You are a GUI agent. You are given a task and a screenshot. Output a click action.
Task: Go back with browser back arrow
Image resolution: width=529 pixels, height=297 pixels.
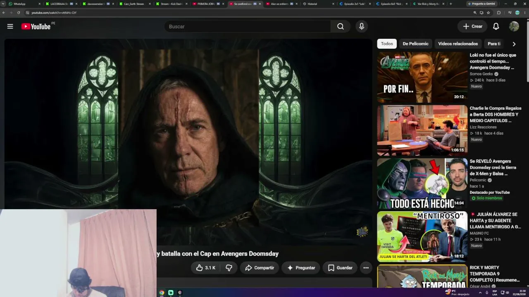click(4, 13)
